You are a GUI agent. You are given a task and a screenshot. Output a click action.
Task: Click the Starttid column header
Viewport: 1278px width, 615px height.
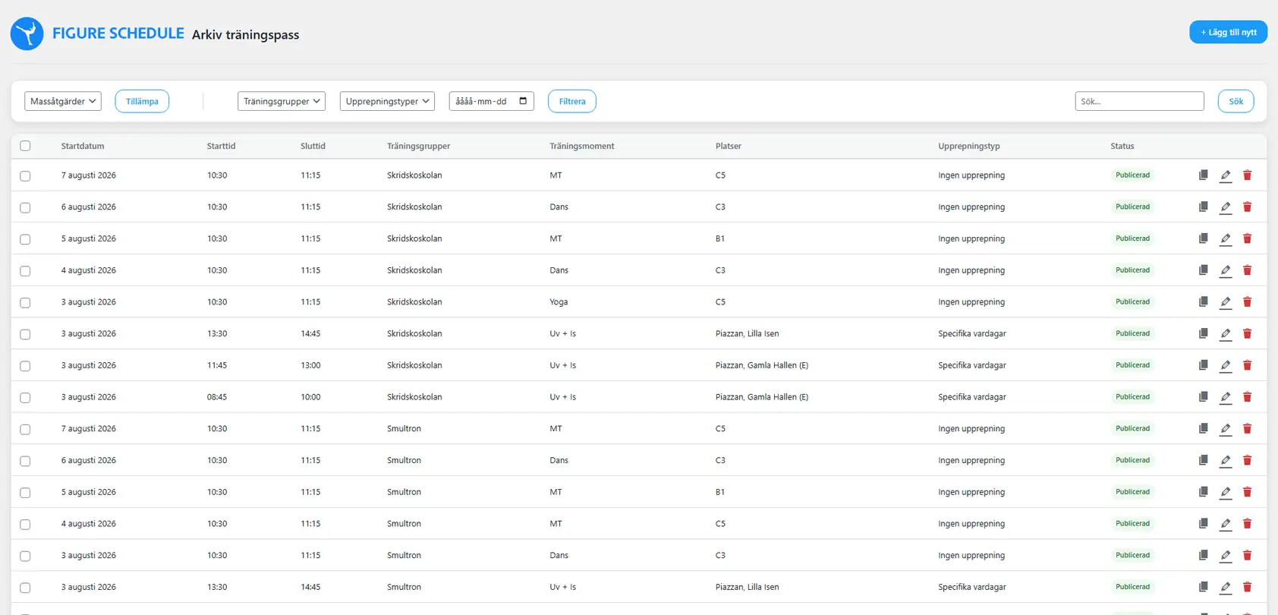click(221, 146)
